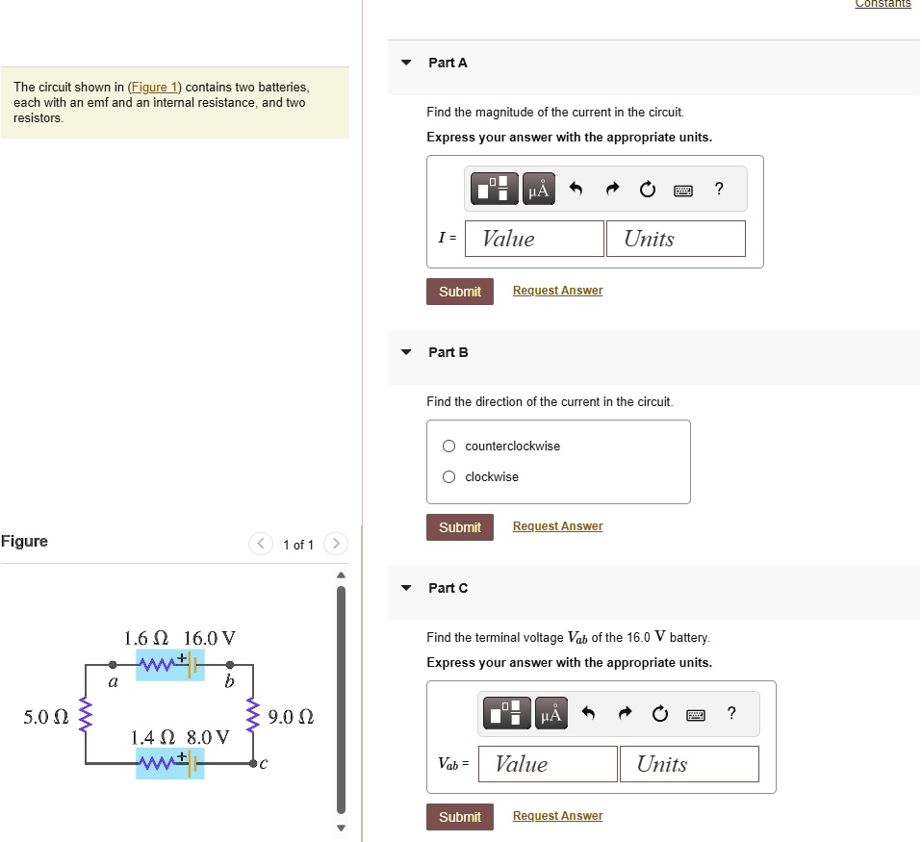Click Request Answer for Part B

tap(557, 525)
